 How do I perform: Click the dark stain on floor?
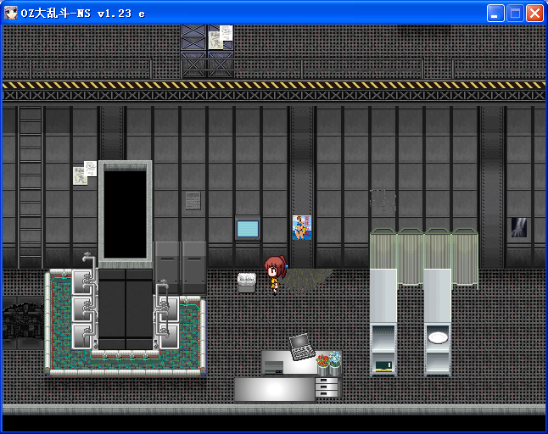pos(306,280)
